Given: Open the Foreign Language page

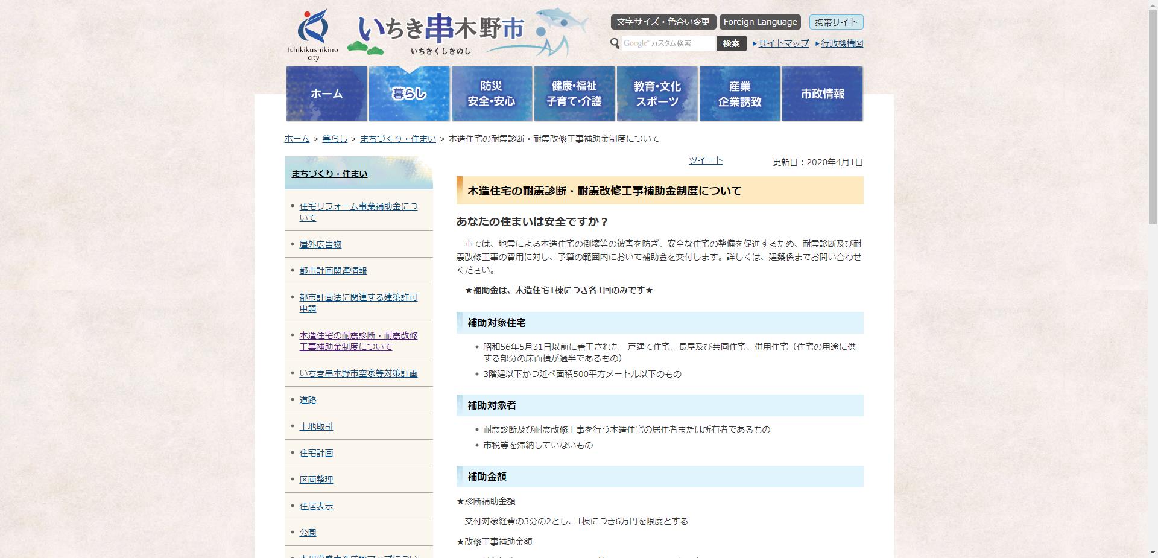Looking at the screenshot, I should [759, 22].
